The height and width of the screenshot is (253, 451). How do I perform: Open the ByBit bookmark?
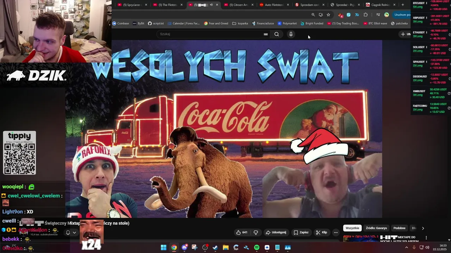(138, 24)
